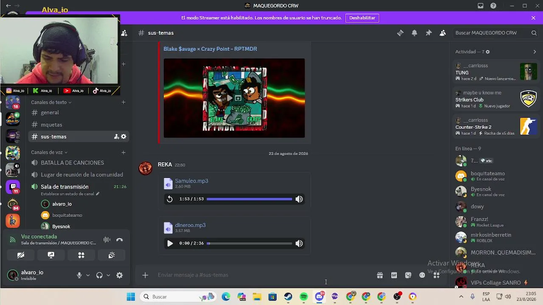
Task: Turn on the camera
Action: pyautogui.click(x=21, y=255)
